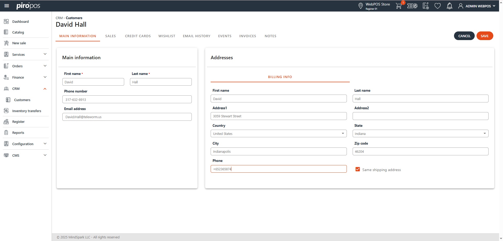Switch to the Credit Cards tab
The image size is (503, 241).
coord(138,36)
